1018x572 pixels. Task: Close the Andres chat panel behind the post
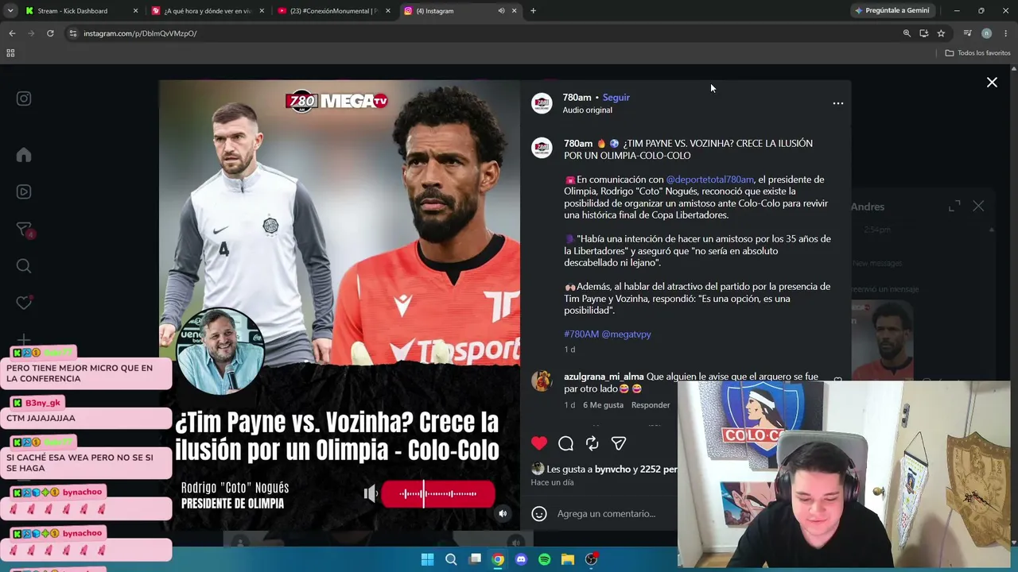click(x=978, y=207)
